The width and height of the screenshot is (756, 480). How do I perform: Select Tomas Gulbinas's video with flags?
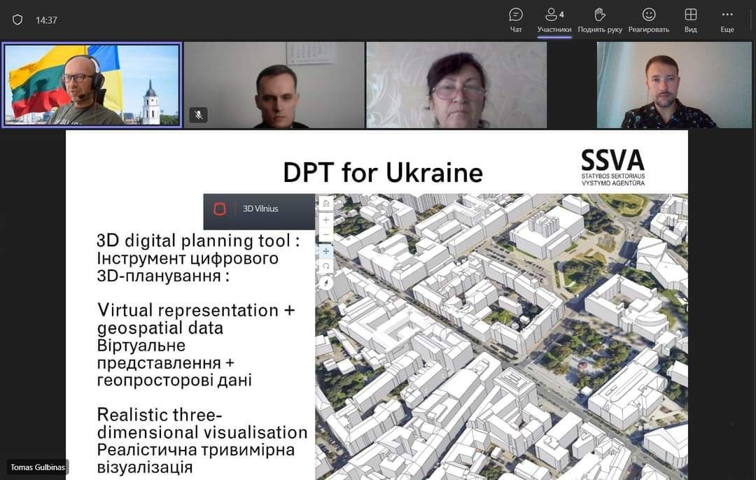pyautogui.click(x=92, y=85)
